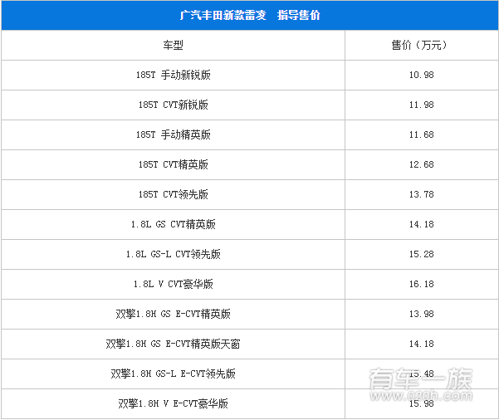Click the price 16.18
Image resolution: width=499 pixels, height=420 pixels.
pos(421,284)
